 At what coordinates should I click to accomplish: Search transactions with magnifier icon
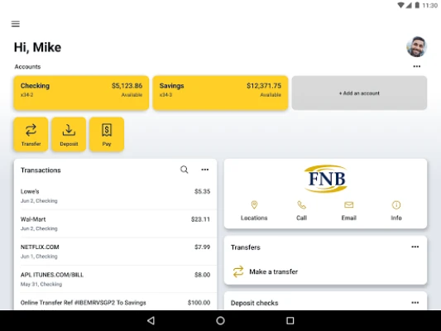click(x=185, y=170)
